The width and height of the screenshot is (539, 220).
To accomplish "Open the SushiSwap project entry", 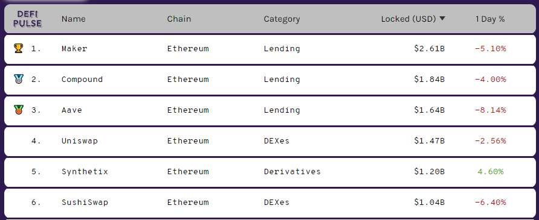I will click(x=85, y=202).
